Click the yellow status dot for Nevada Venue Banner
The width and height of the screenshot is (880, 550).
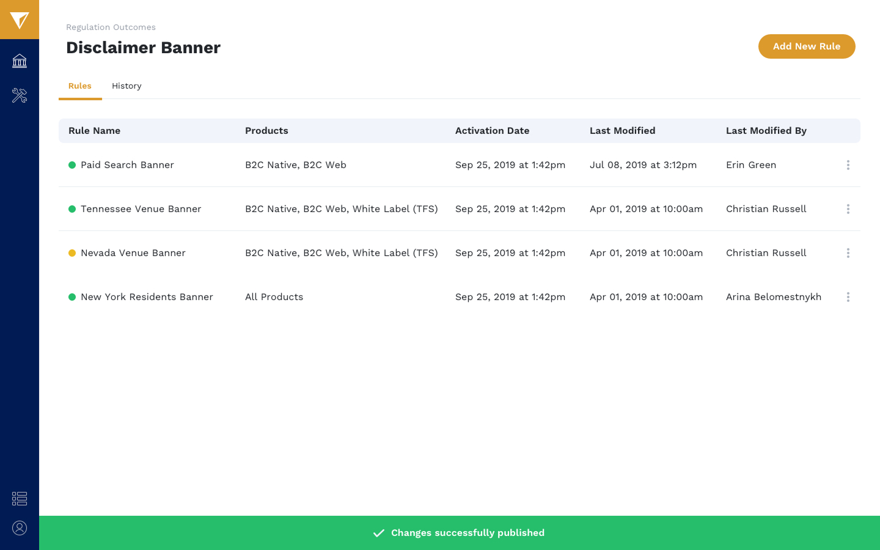[x=72, y=253]
